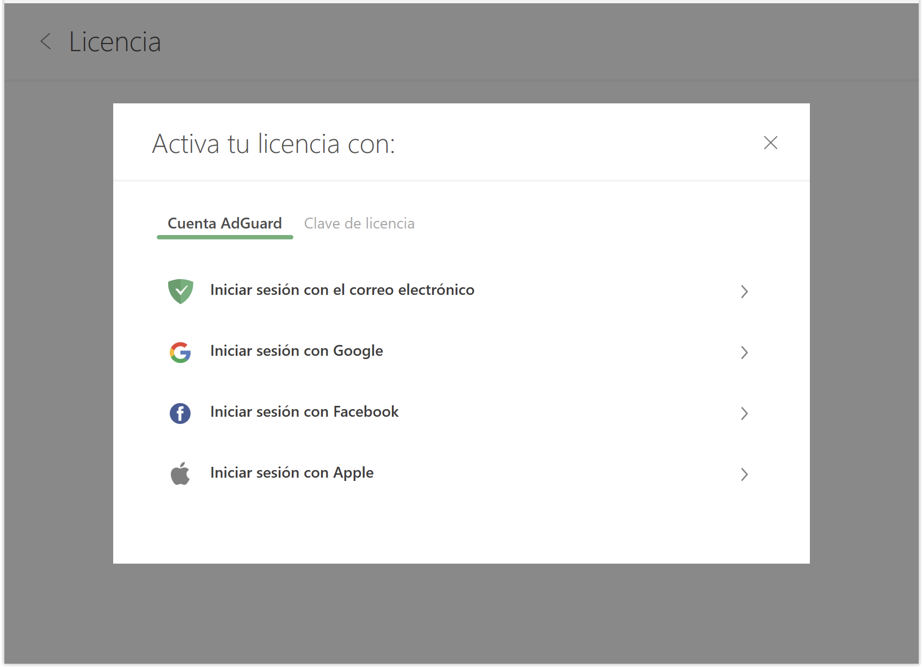The width and height of the screenshot is (922, 667).
Task: Open the chevron for Apple sign-in
Action: coord(744,474)
